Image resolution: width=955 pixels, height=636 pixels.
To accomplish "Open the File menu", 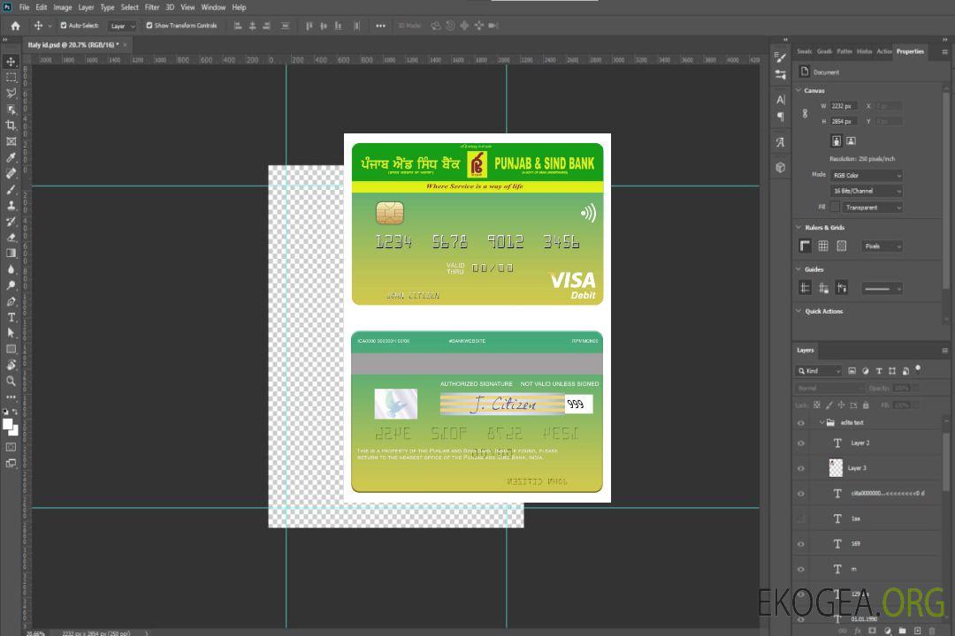I will point(25,7).
